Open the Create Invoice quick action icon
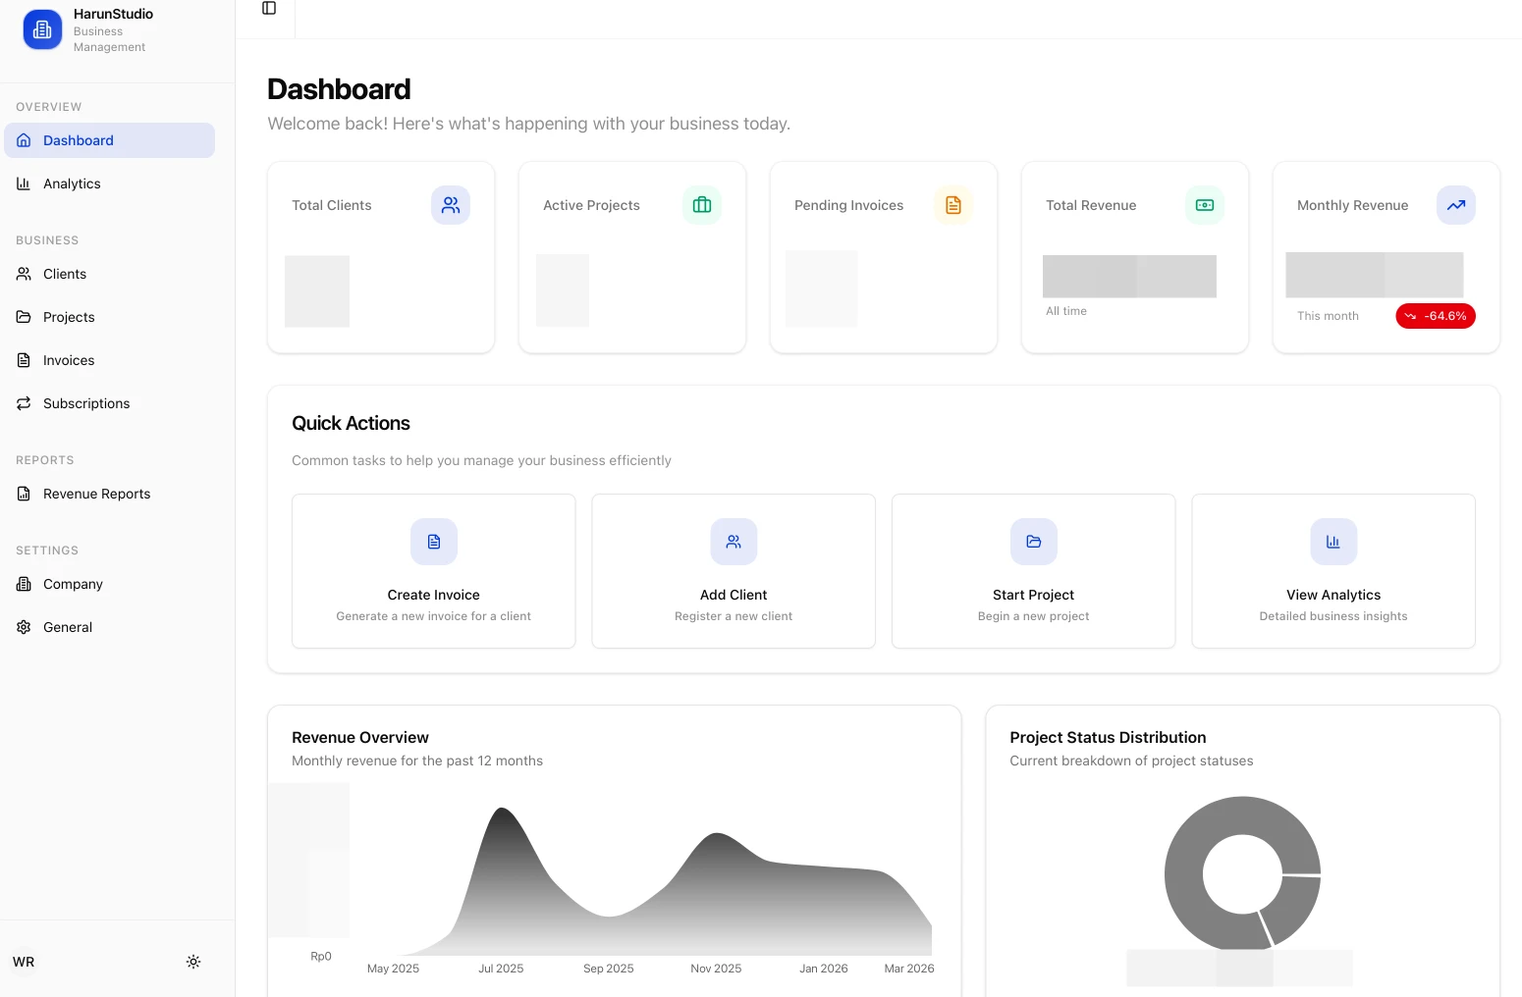Viewport: 1522px width, 997px height. click(433, 542)
